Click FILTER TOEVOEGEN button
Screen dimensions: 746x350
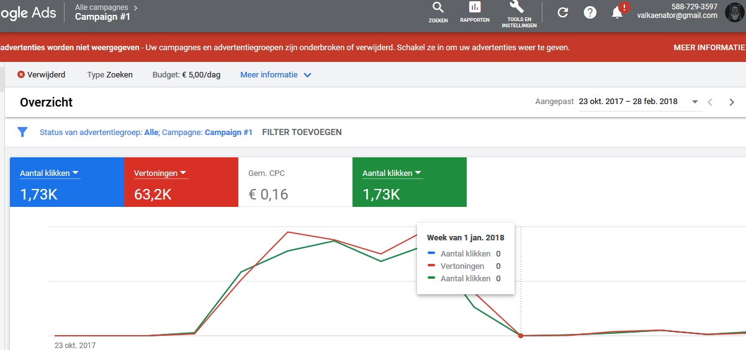pyautogui.click(x=302, y=132)
